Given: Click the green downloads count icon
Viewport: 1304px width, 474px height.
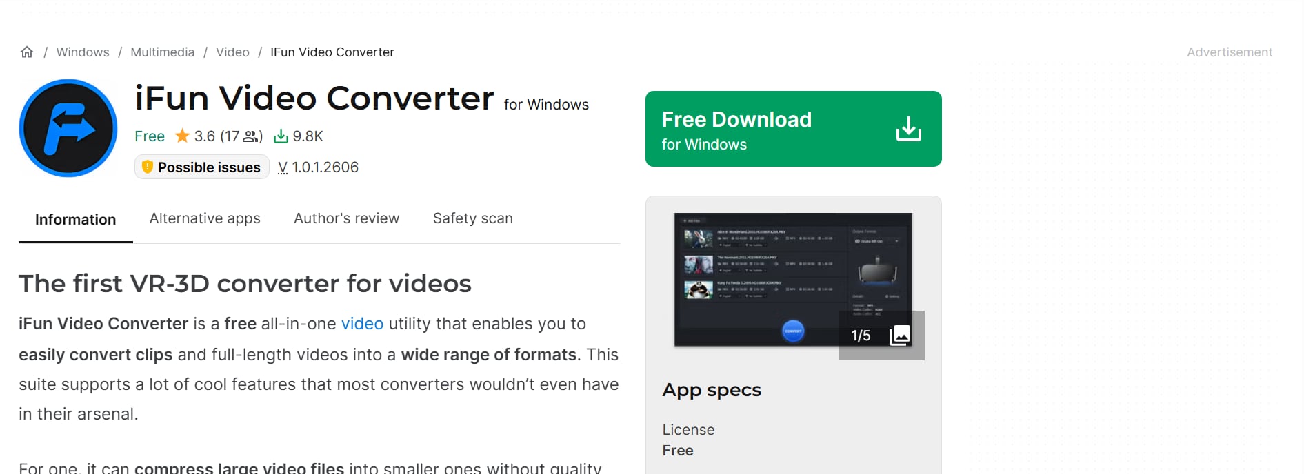Looking at the screenshot, I should pos(281,136).
